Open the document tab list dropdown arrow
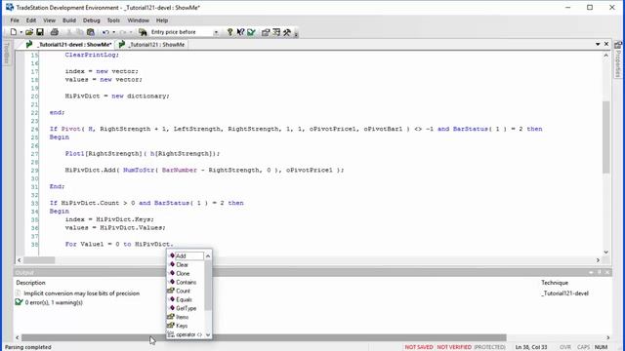Screen dimensions: 625x351 [598, 44]
